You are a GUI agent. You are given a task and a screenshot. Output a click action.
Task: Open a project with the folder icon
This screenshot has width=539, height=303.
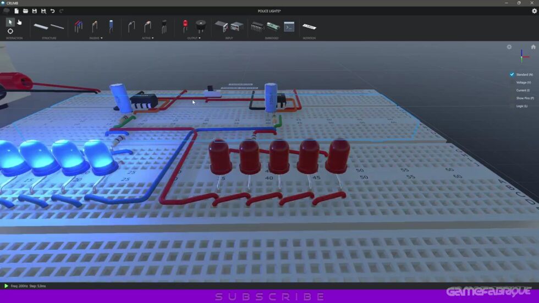(x=25, y=11)
